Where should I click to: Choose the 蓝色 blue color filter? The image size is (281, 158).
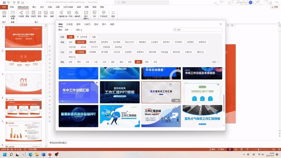tap(138, 62)
